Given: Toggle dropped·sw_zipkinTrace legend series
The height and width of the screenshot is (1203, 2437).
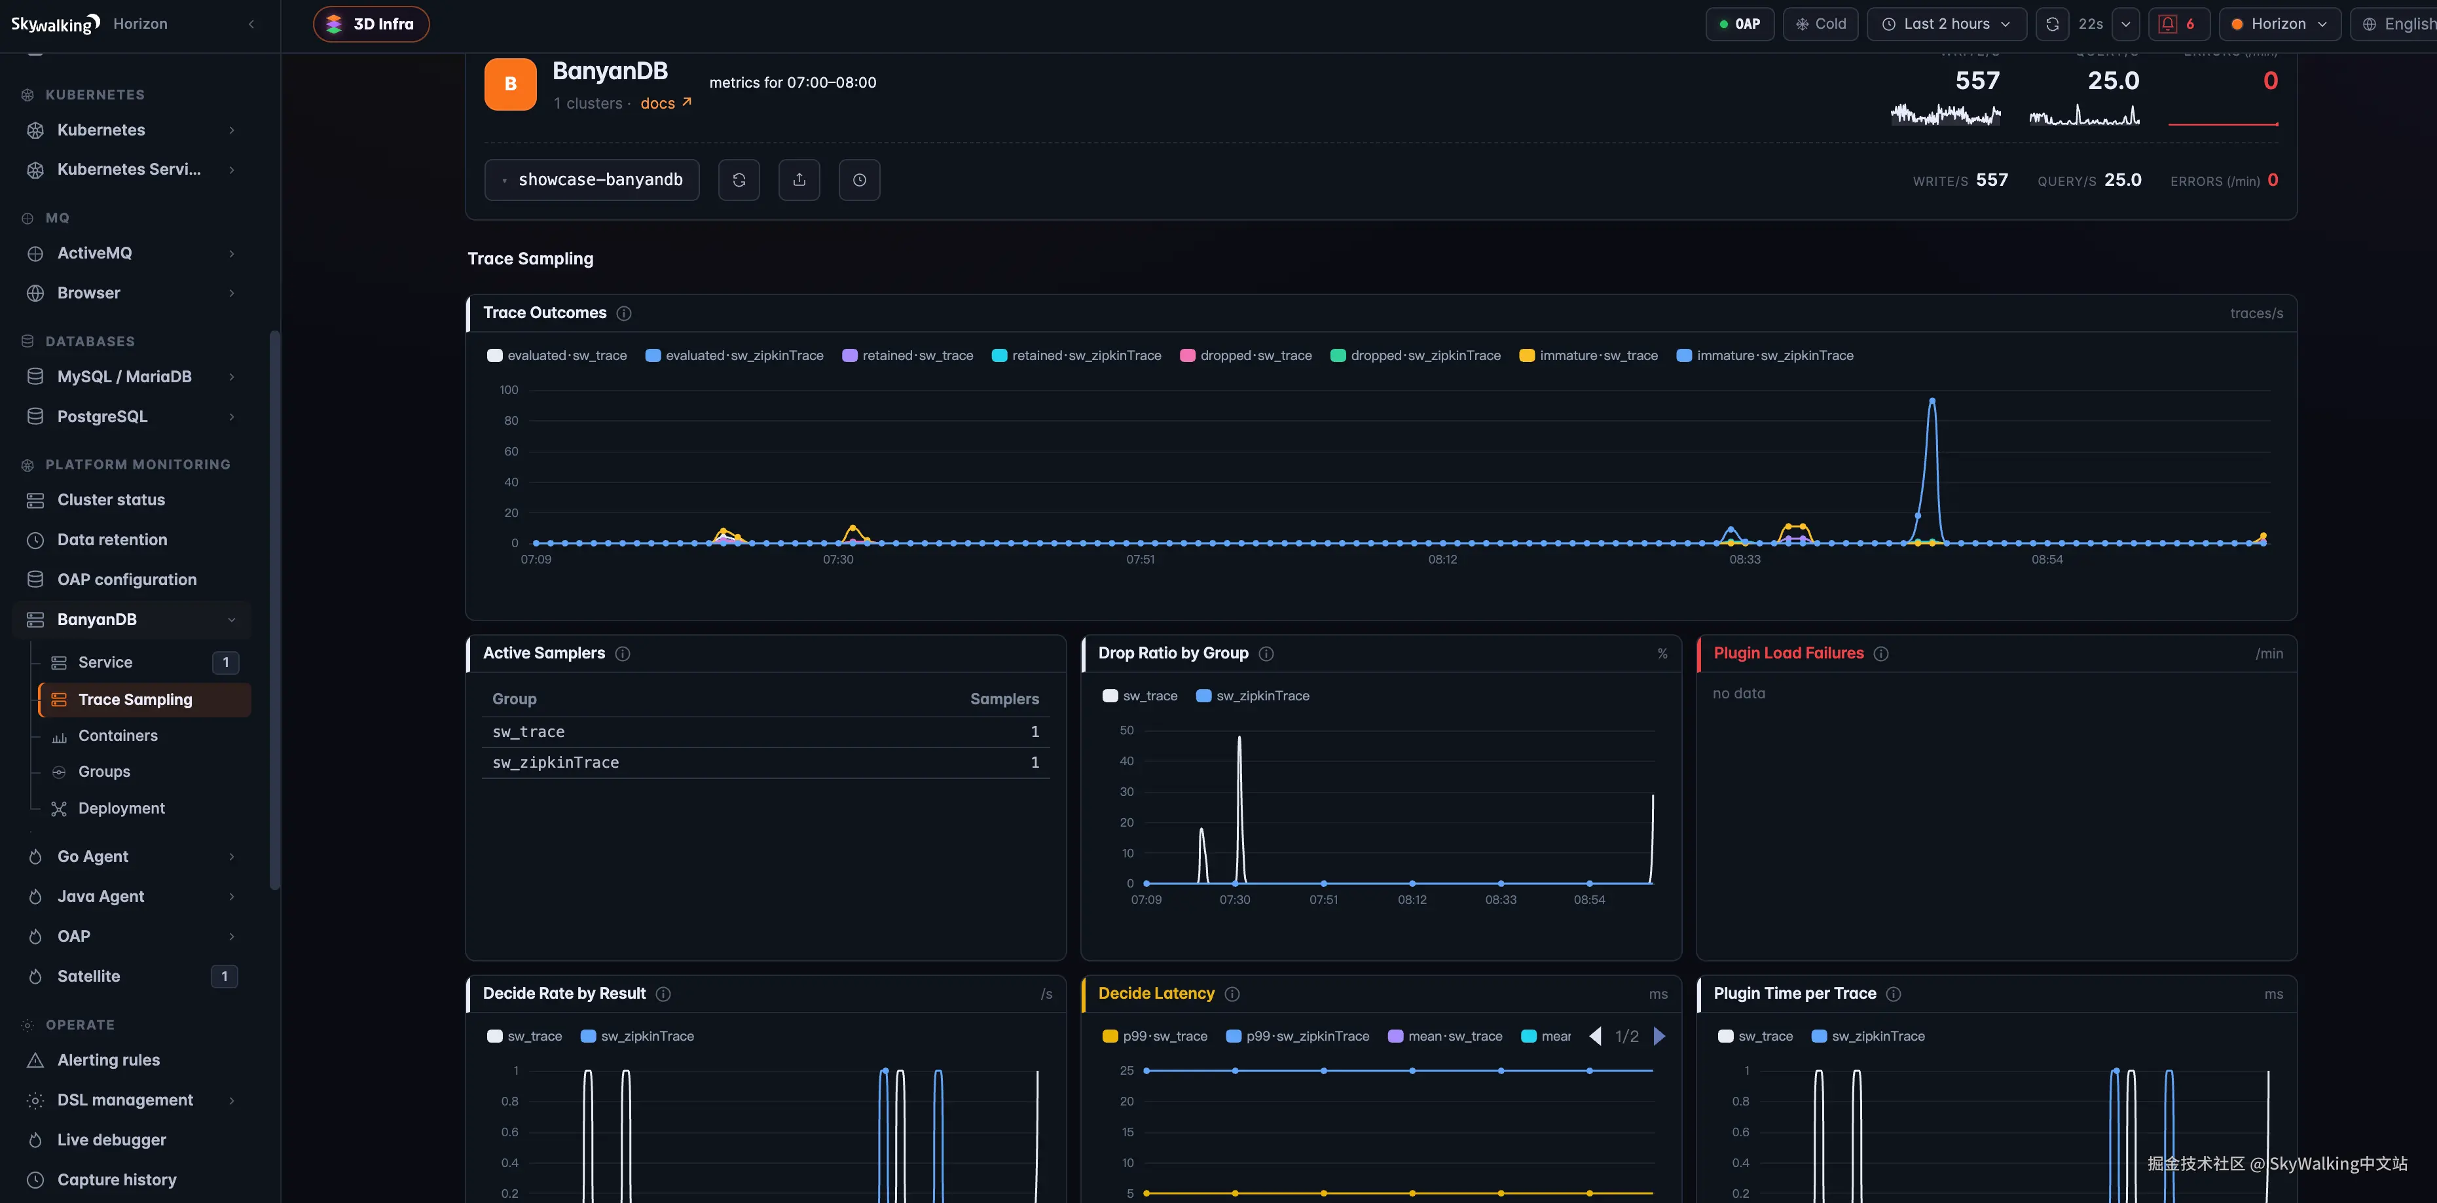Looking at the screenshot, I should [1416, 355].
